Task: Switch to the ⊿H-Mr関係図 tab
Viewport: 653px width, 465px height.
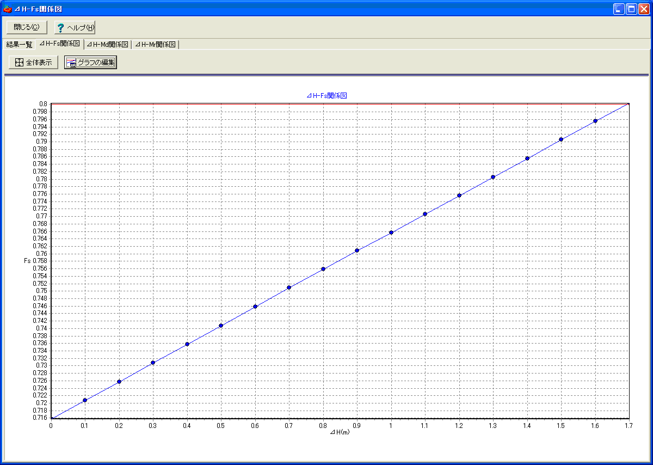Action: (155, 45)
